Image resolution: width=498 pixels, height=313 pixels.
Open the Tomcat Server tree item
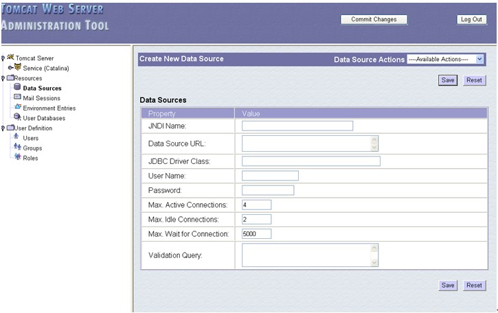34,58
